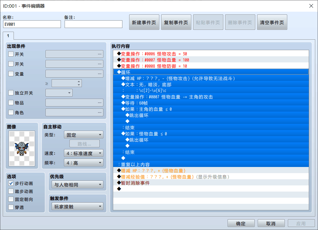Open the 变量 condition ellipsis picker
318x230 pixels.
tap(99, 73)
